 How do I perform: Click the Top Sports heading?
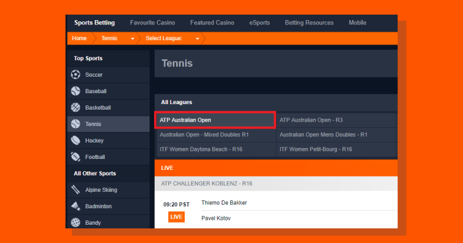pyautogui.click(x=88, y=58)
